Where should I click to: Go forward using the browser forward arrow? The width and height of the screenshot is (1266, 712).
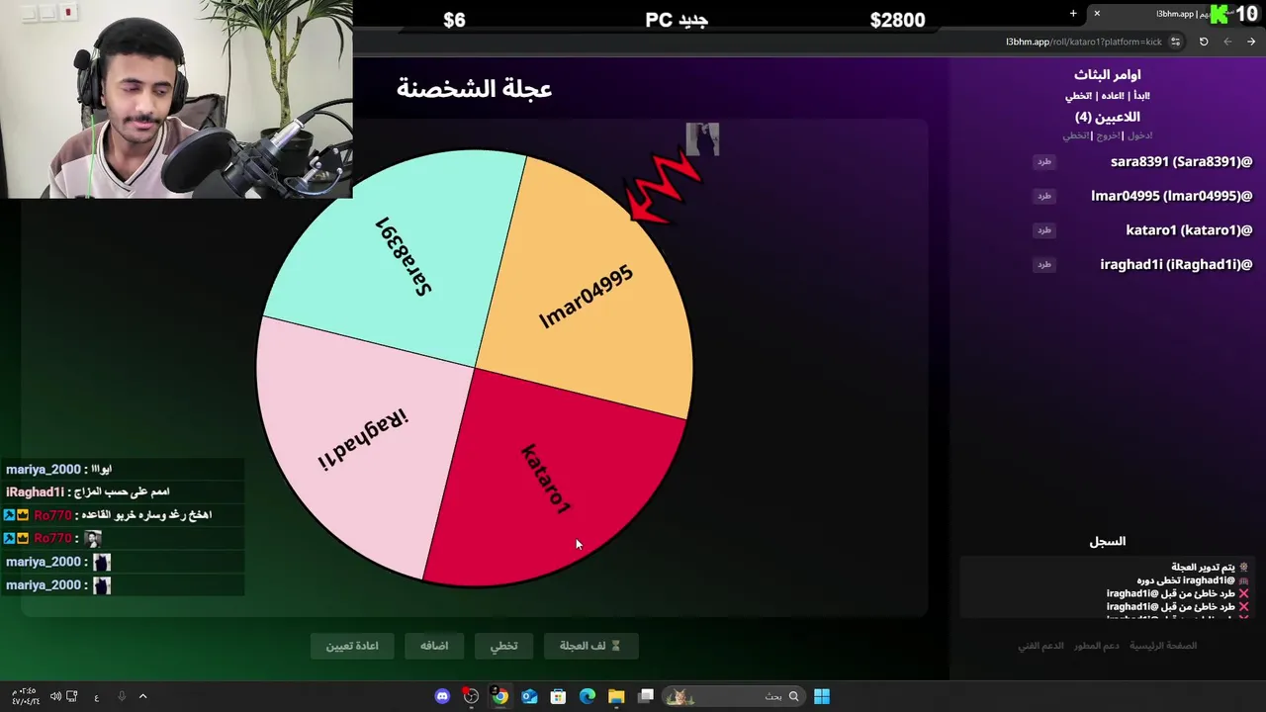pos(1227,42)
